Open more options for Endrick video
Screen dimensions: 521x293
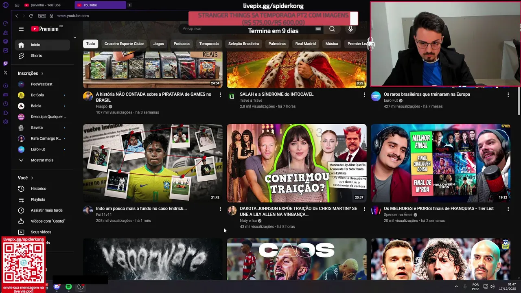(220, 209)
